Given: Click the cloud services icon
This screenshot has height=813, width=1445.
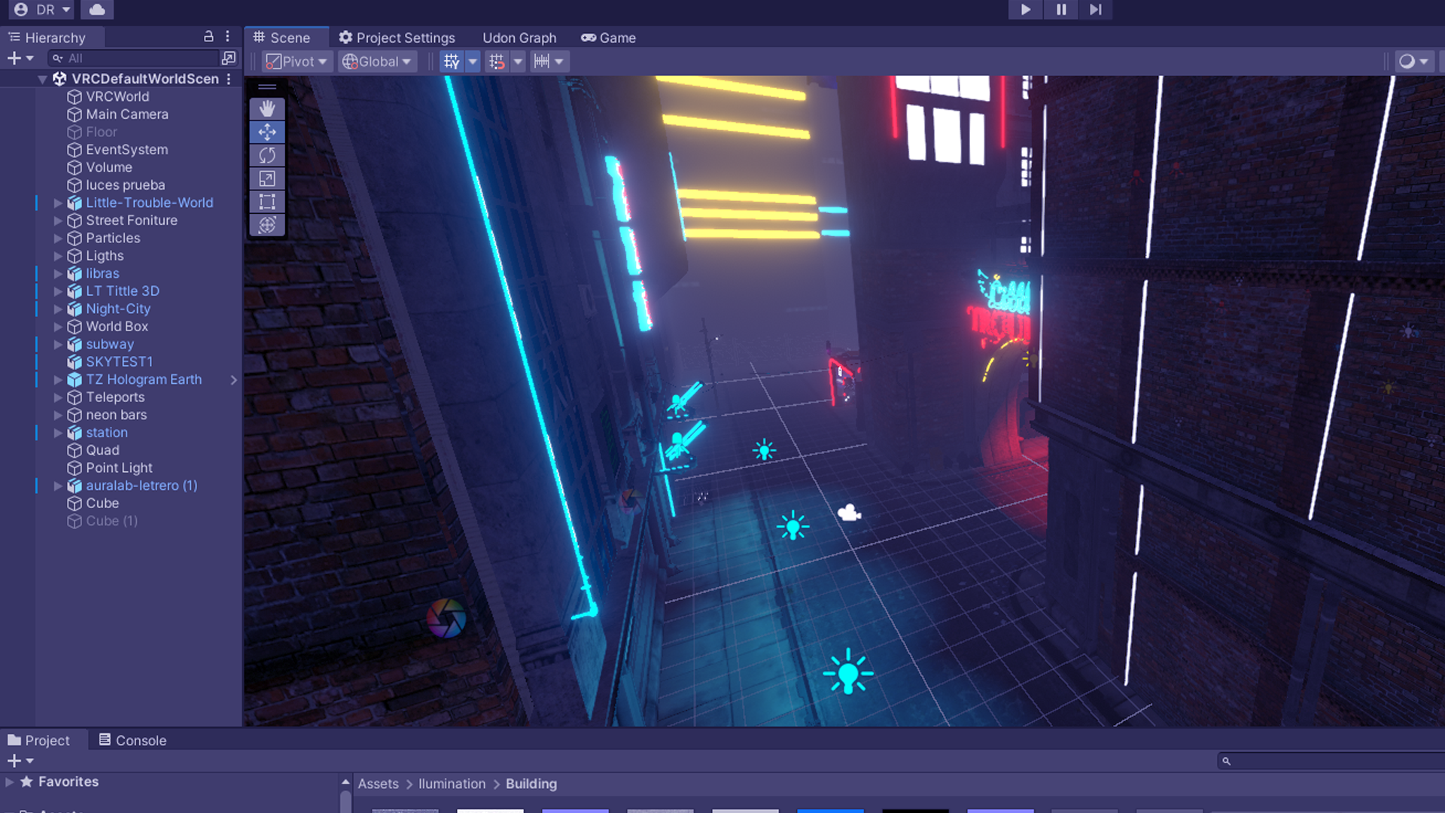Looking at the screenshot, I should [97, 10].
